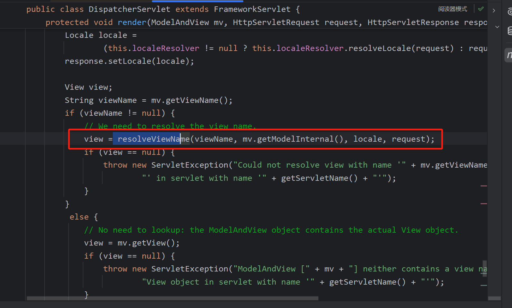Click ModelAndView parameter type in render signature
Viewport: 512px width, 308px height.
pos(180,22)
